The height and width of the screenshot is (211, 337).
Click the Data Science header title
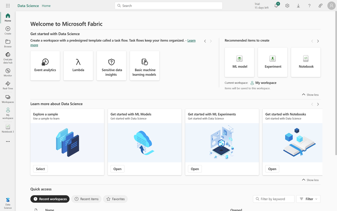[x=28, y=6]
